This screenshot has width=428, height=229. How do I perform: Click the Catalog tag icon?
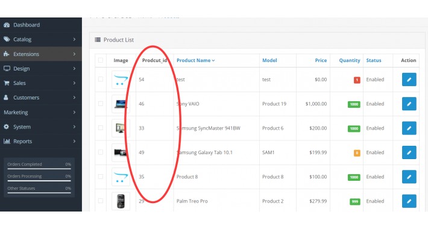7,39
